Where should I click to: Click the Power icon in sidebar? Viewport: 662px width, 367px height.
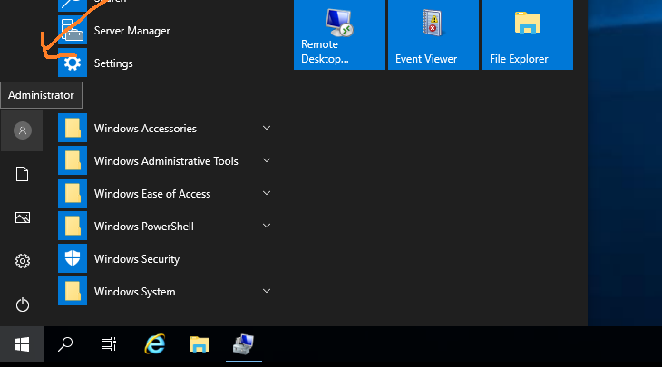[x=23, y=304]
